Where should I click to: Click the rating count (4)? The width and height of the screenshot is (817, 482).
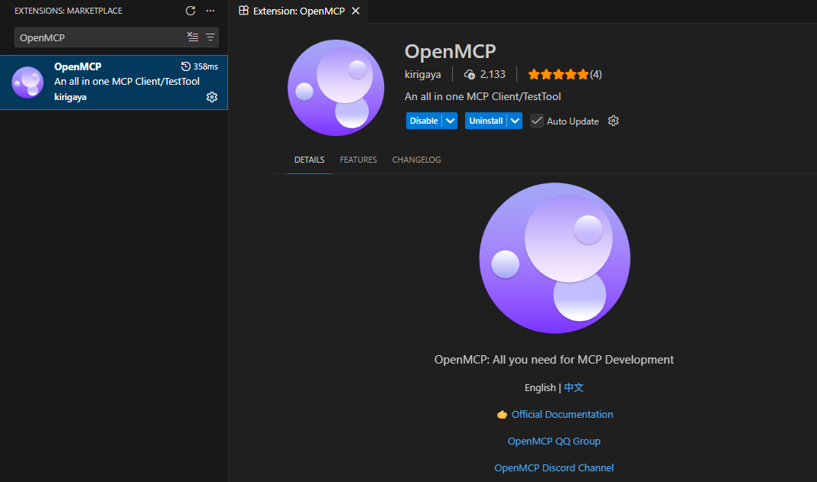[596, 74]
